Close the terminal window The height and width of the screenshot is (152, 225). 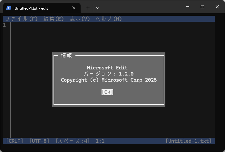click(217, 7)
